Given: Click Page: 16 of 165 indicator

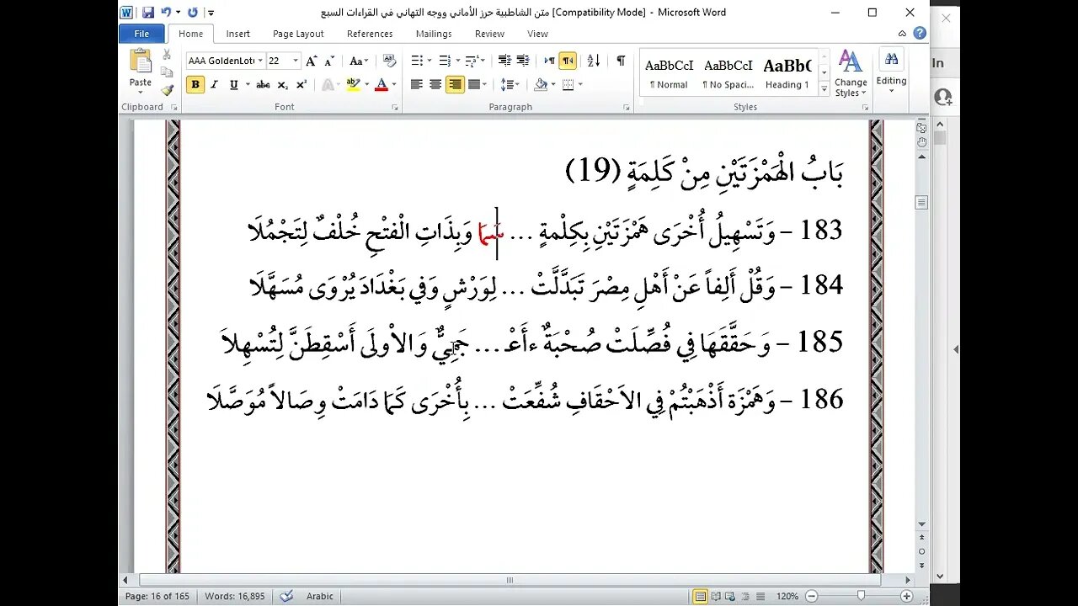Looking at the screenshot, I should [157, 596].
